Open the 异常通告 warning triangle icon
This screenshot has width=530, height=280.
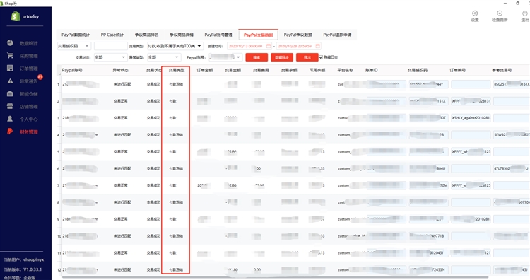pyautogui.click(x=10, y=81)
